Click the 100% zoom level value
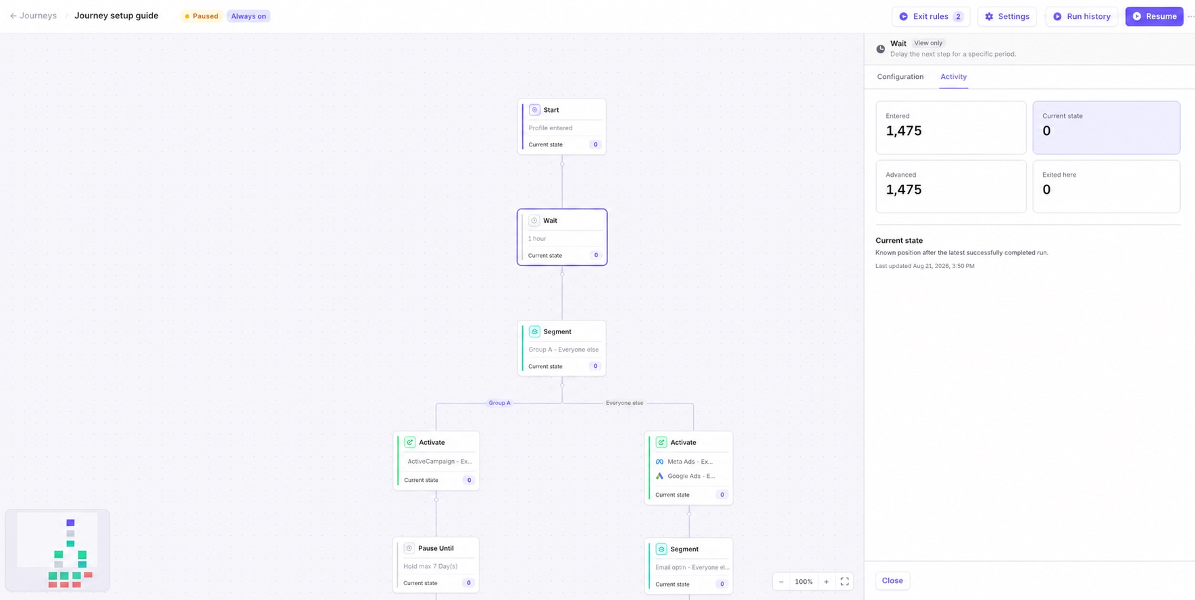This screenshot has height=600, width=1195. point(803,582)
